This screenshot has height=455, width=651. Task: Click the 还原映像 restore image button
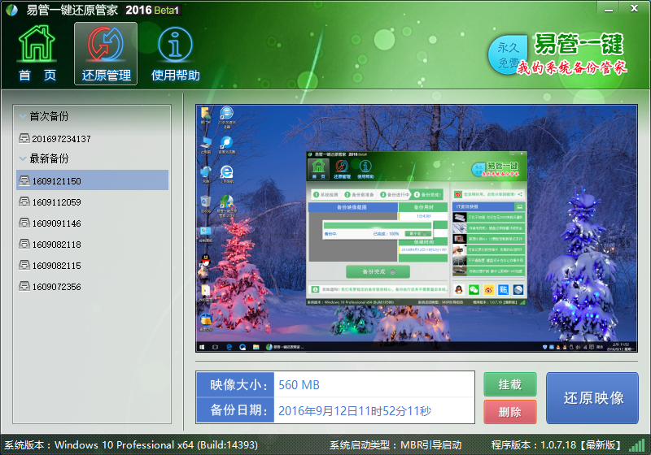(592, 398)
